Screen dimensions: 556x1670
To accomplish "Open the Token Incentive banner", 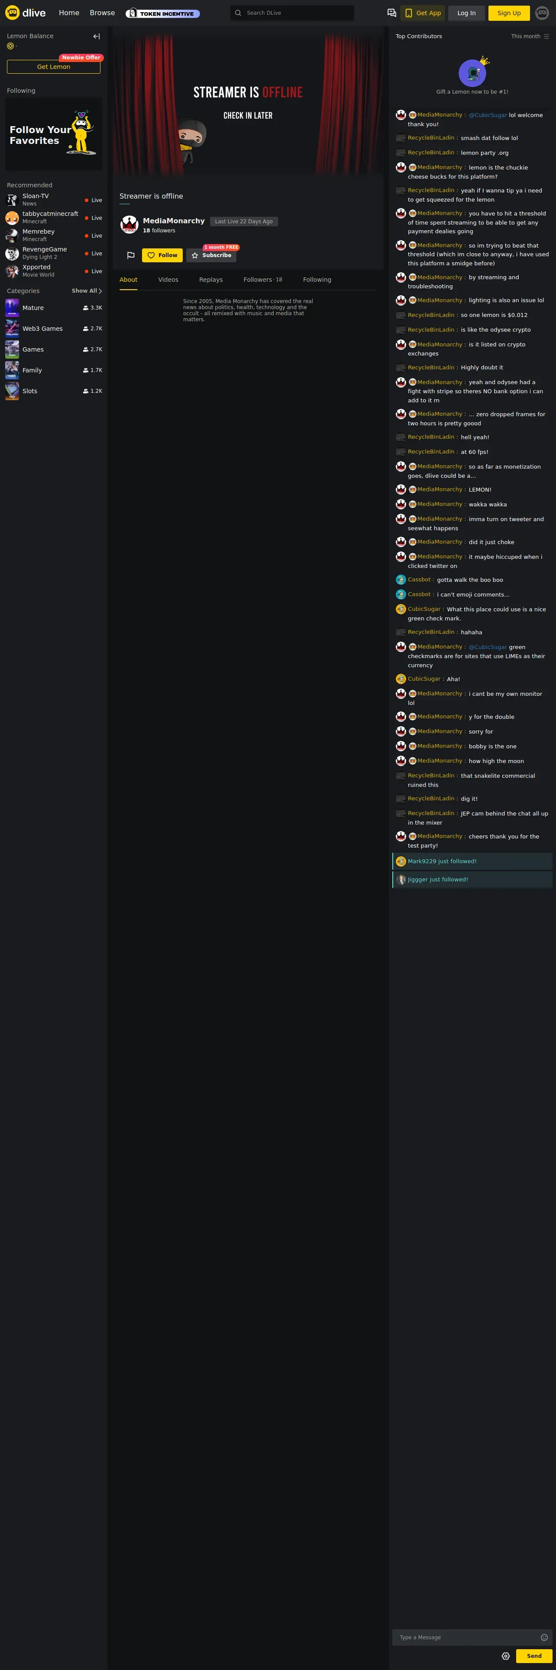I will pyautogui.click(x=162, y=13).
